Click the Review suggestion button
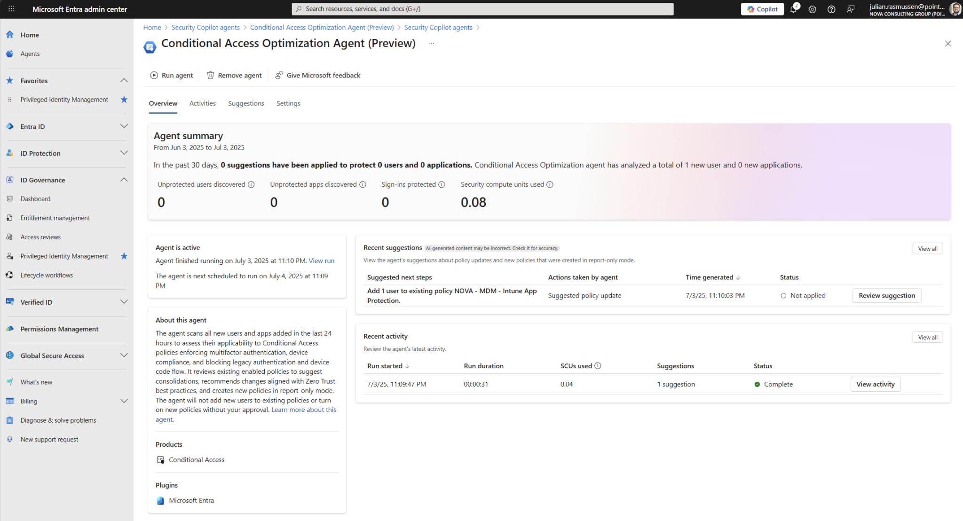The width and height of the screenshot is (963, 521). point(887,295)
